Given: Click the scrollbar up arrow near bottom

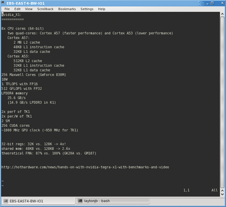Looking at the screenshot, I should [222, 191].
